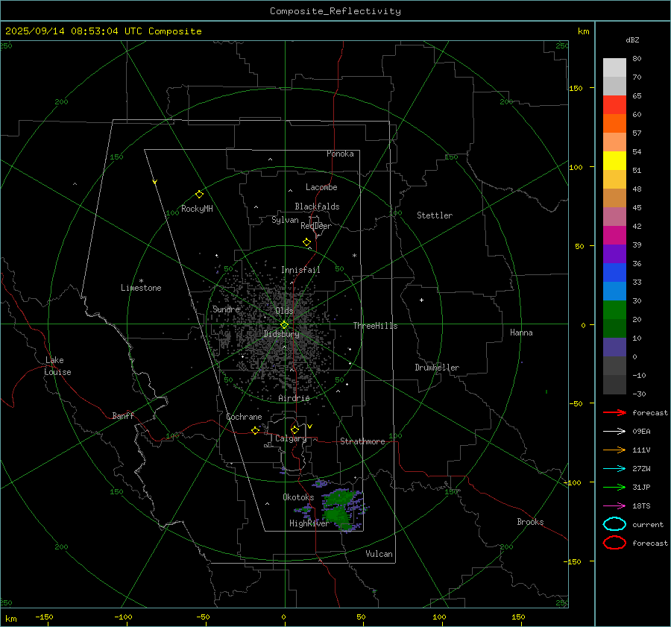671x627 pixels.
Task: Click the red forecast arrow in legend
Action: tap(614, 412)
